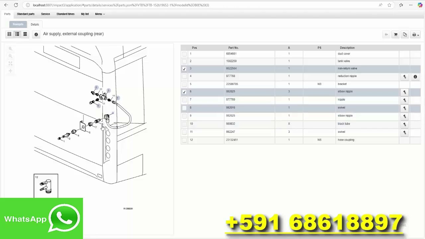Screen dimensions: 425x239
Task: Check the box for hose coupling
Action: tap(184, 140)
